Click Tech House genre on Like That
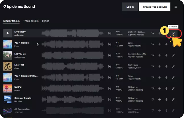This screenshot has width=184, height=118. coord(133,65)
